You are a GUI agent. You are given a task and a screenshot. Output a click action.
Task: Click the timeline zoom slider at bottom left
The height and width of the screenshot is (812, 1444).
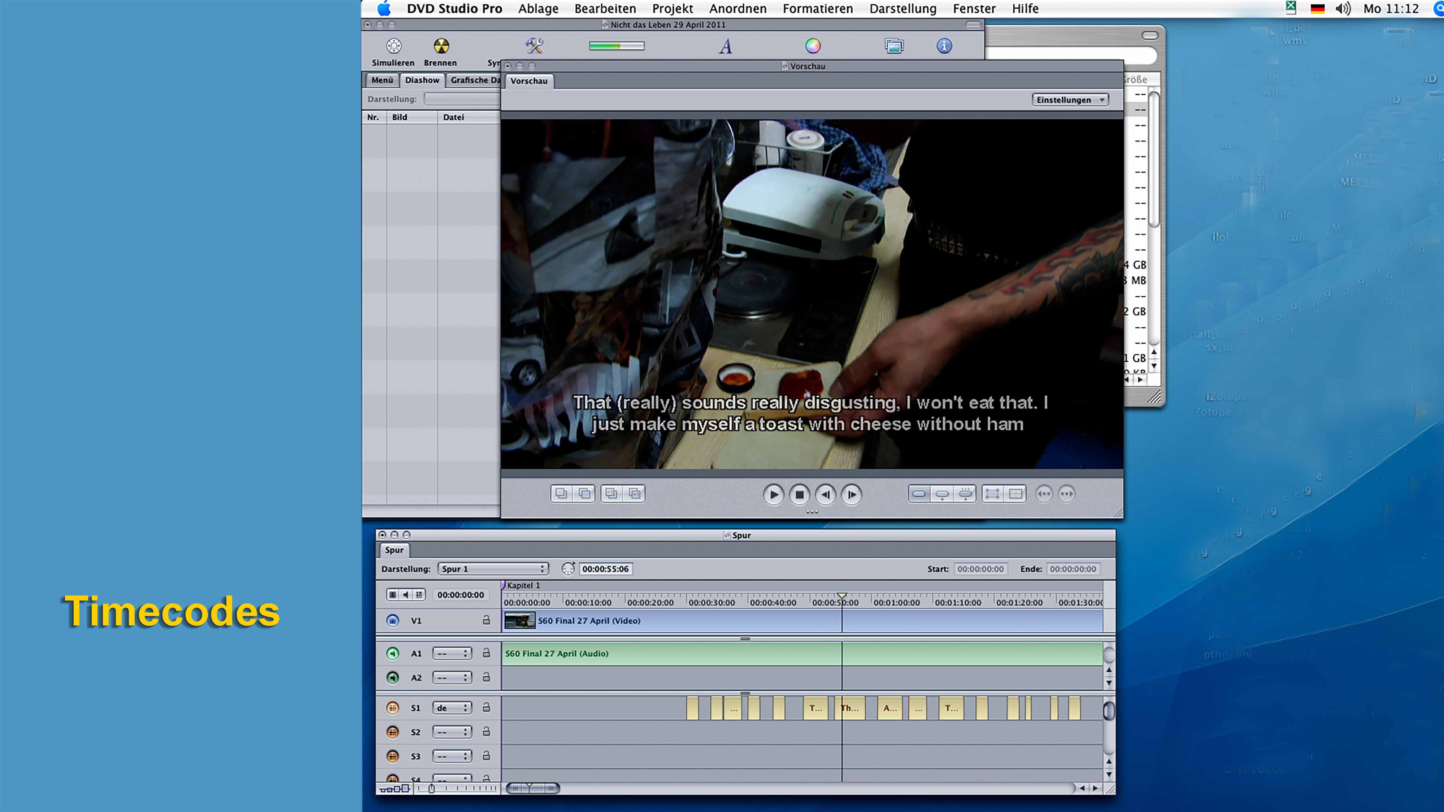click(x=432, y=789)
